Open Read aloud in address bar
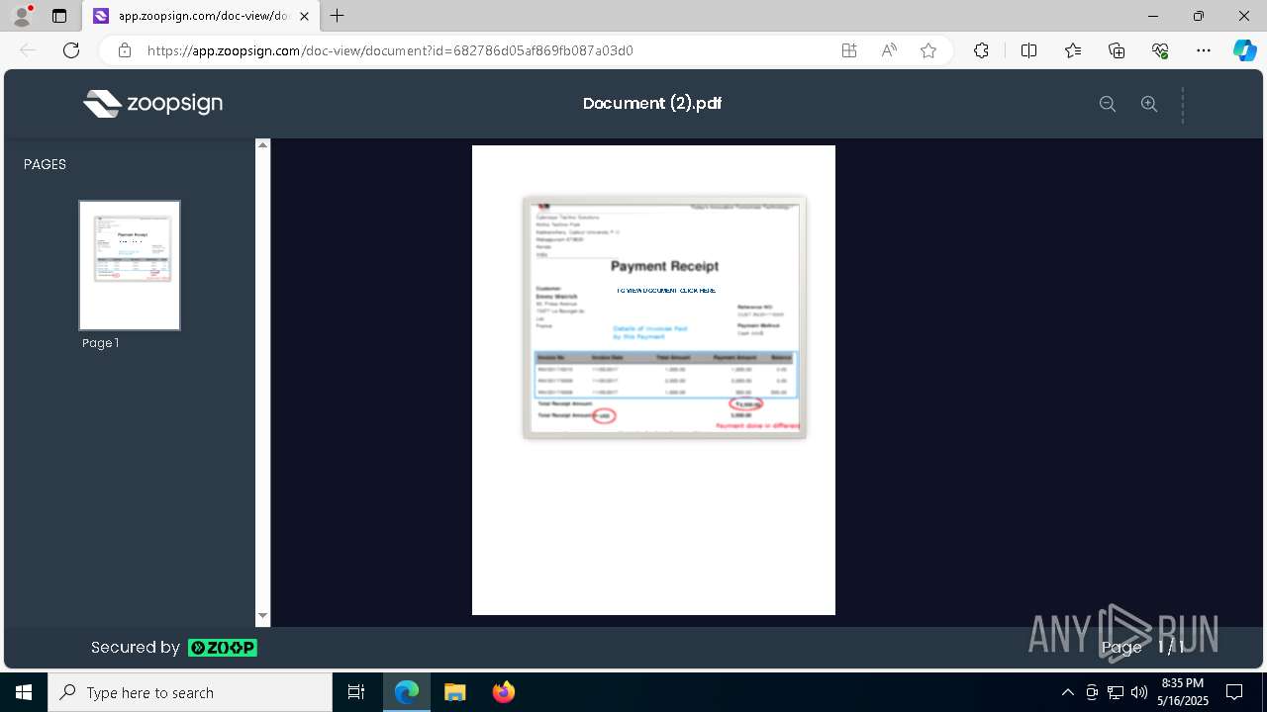The image size is (1267, 712). 889,50
